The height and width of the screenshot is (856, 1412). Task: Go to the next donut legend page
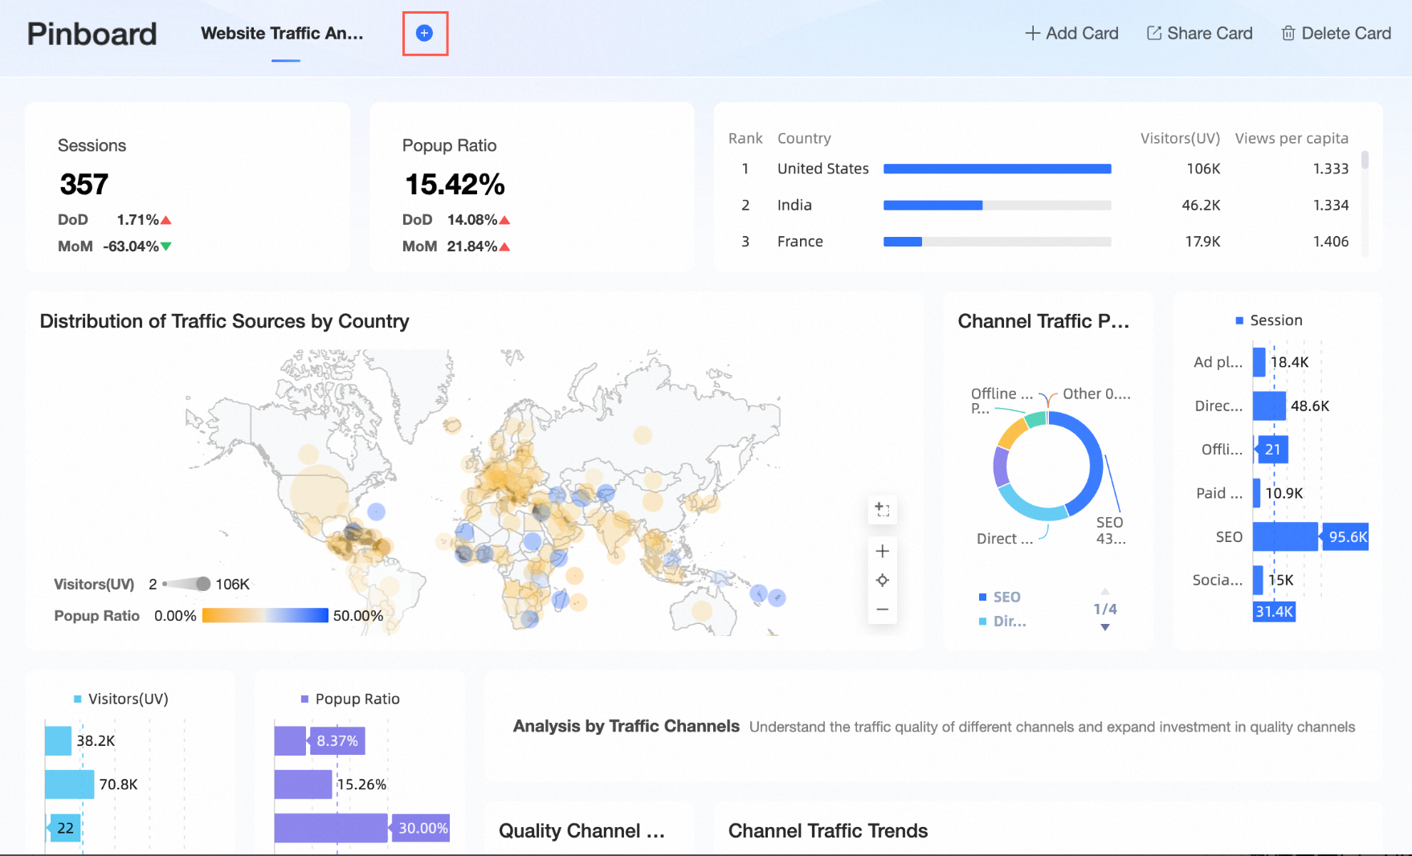point(1105,627)
